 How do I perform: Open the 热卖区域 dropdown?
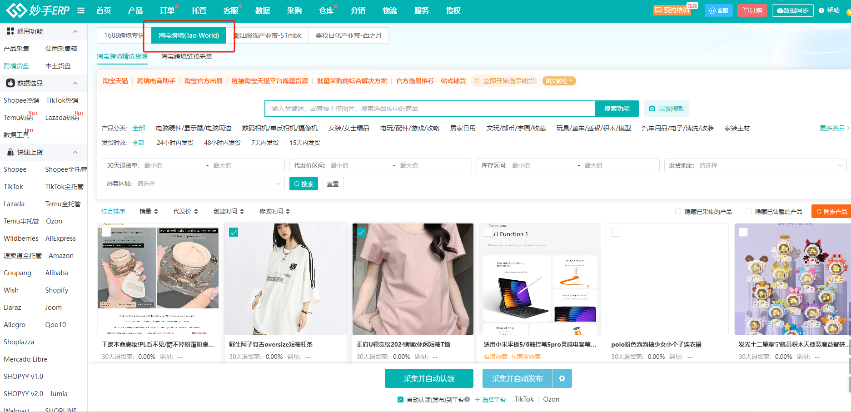point(193,184)
